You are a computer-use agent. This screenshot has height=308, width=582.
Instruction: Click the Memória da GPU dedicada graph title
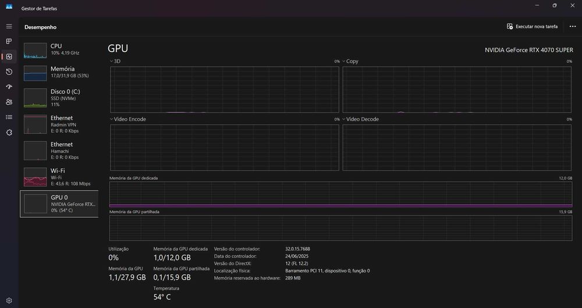(134, 178)
